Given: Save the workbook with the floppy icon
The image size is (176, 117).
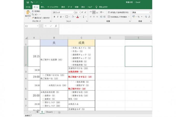Looking at the screenshot, I should coord(28,2).
